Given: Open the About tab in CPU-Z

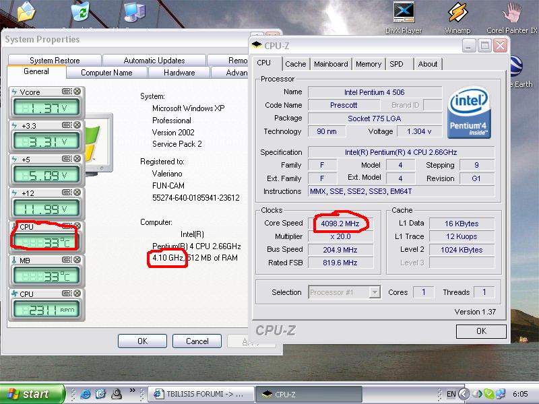Looking at the screenshot, I should (x=428, y=64).
